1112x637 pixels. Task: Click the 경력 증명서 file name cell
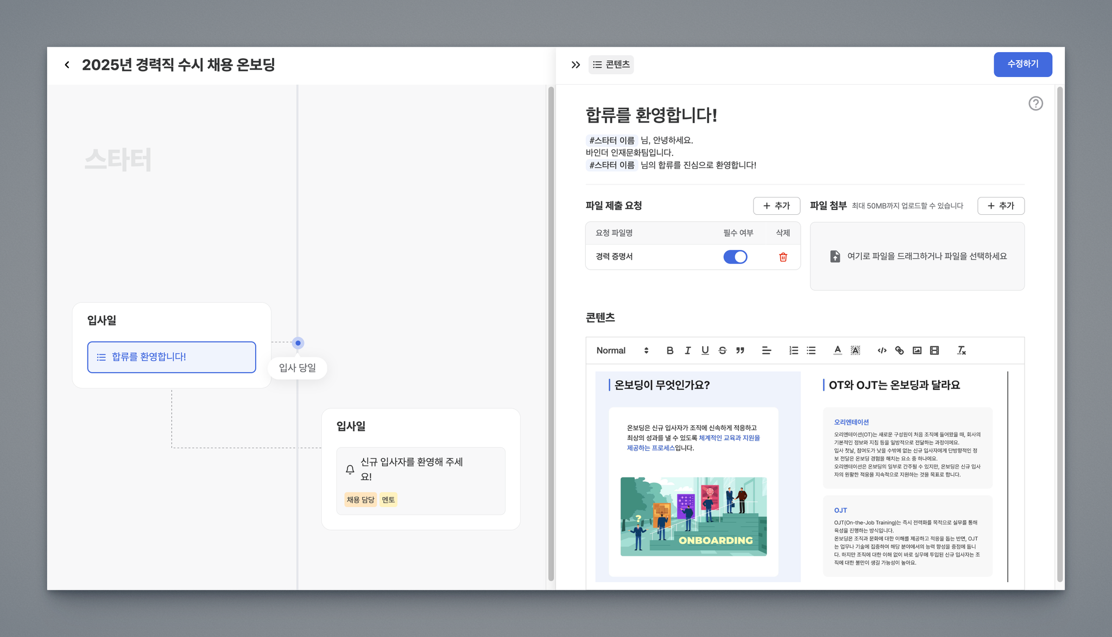tap(614, 257)
